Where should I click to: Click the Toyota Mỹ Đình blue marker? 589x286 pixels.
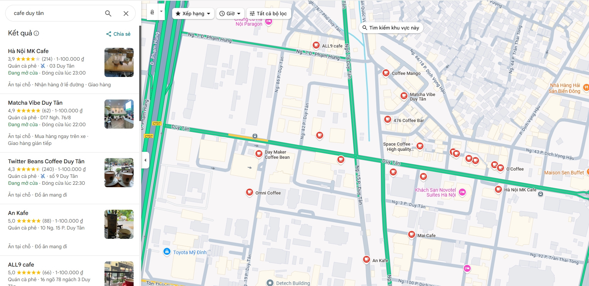click(167, 252)
